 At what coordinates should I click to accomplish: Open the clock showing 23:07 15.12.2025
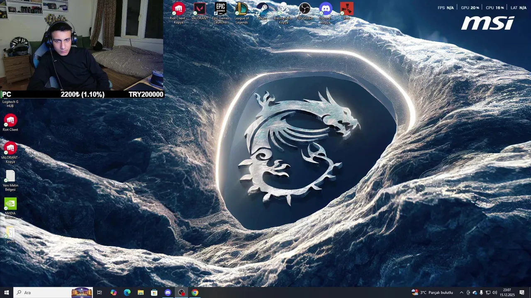507,293
